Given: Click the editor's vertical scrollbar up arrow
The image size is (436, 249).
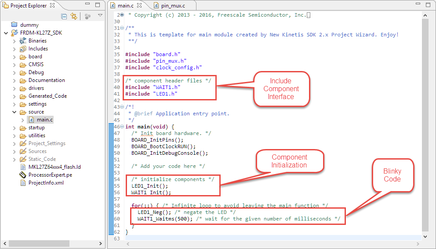Looking at the screenshot, I should 425,15.
